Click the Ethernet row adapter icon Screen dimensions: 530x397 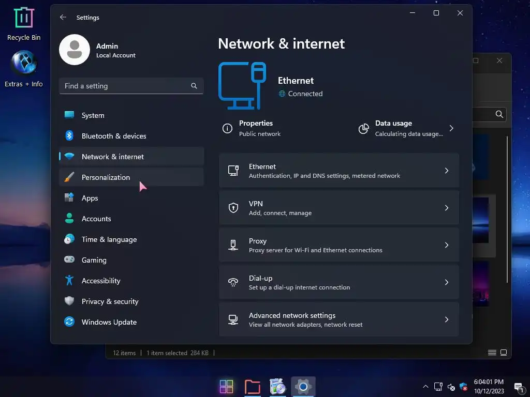[x=233, y=171]
